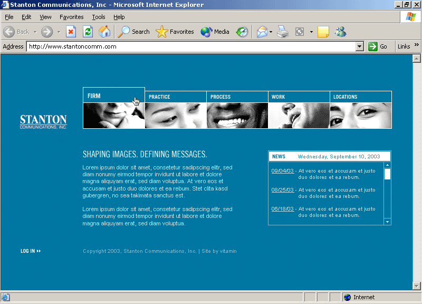
Task: Go to the Home page icon
Action: tap(104, 32)
